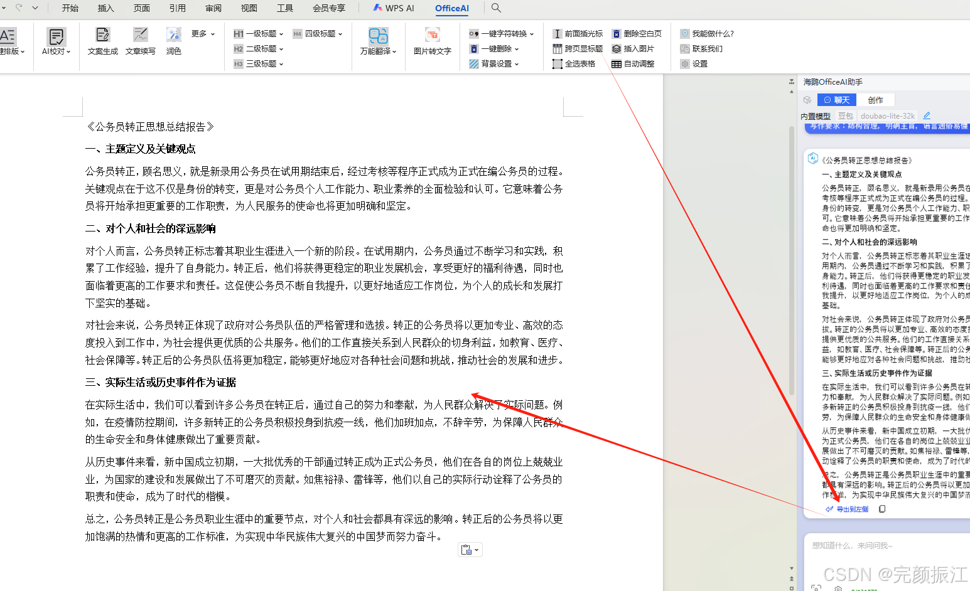
Task: Click the gear icon below the chat input
Action: pos(838,588)
